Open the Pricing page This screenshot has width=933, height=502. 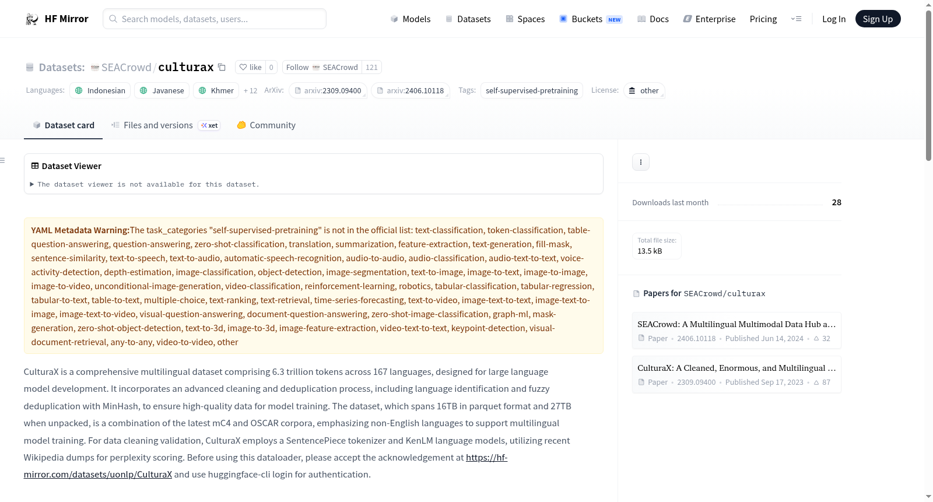[763, 19]
